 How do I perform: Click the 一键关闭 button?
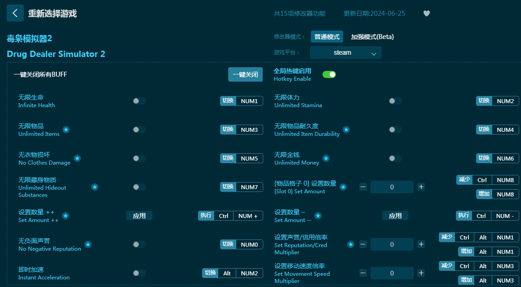coord(245,74)
